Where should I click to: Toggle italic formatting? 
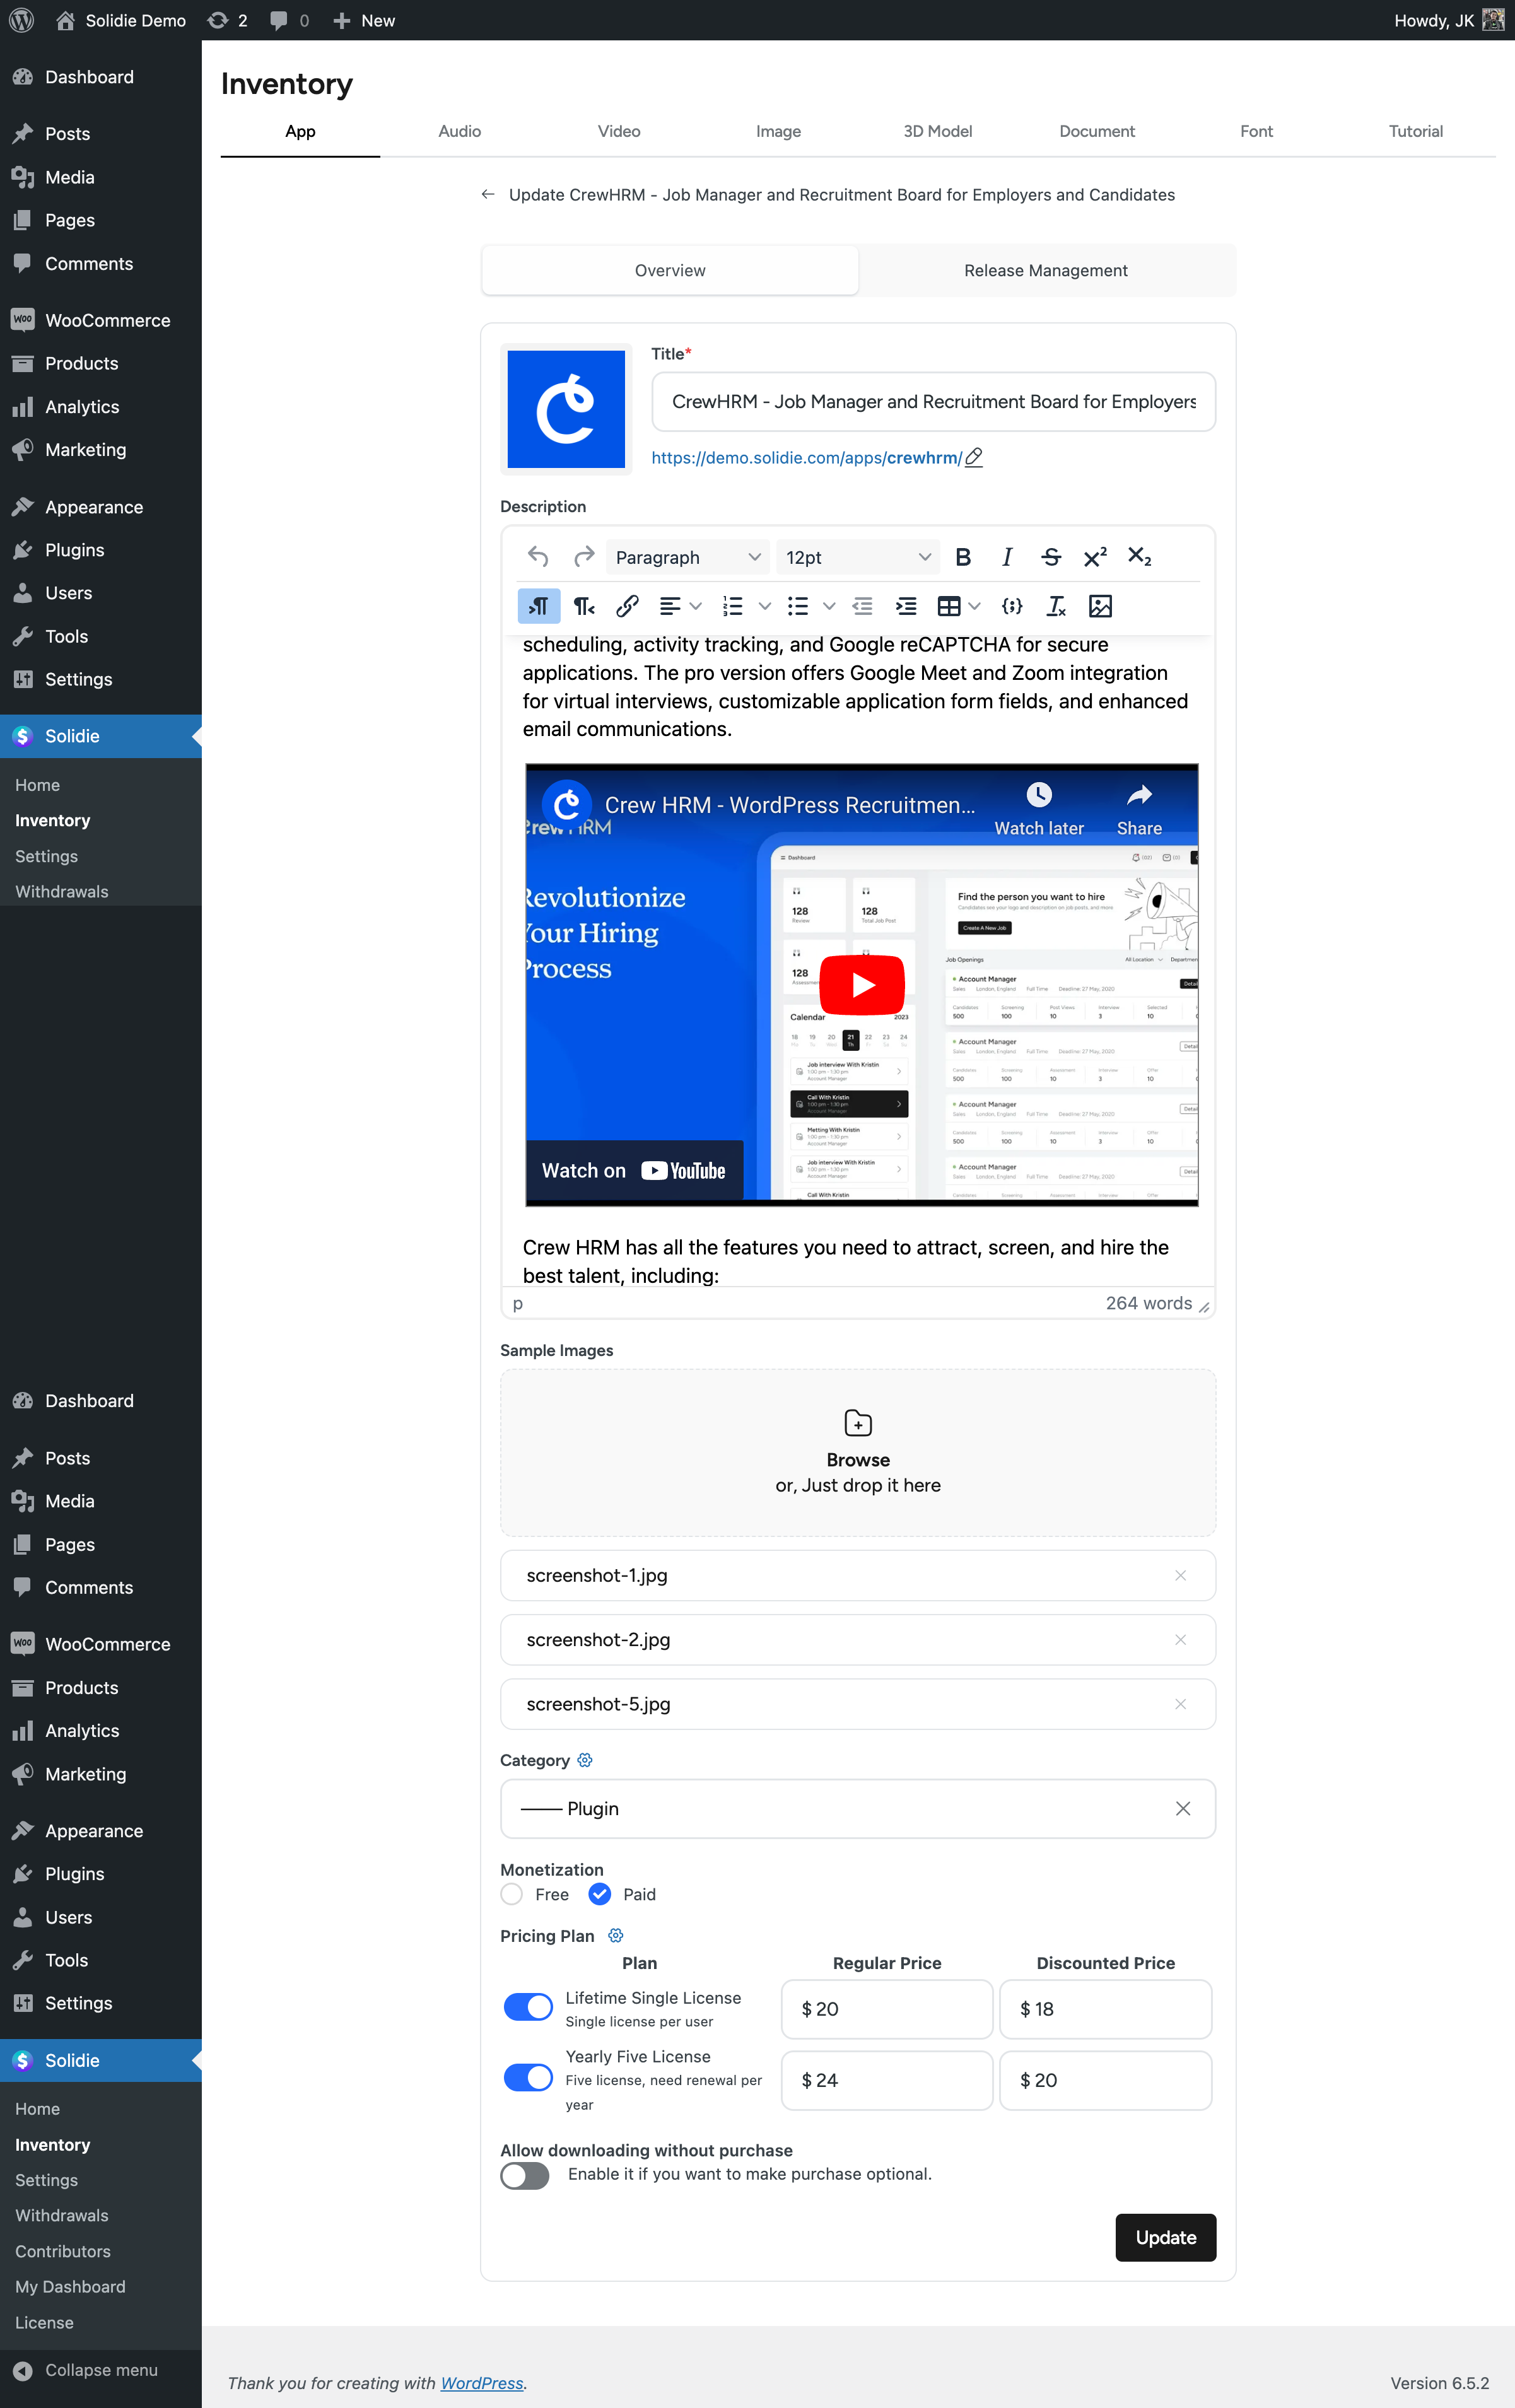[1007, 557]
